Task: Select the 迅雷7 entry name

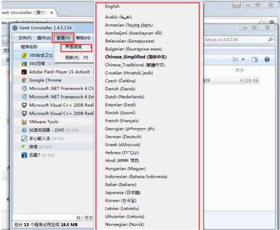Action: (x=34, y=155)
